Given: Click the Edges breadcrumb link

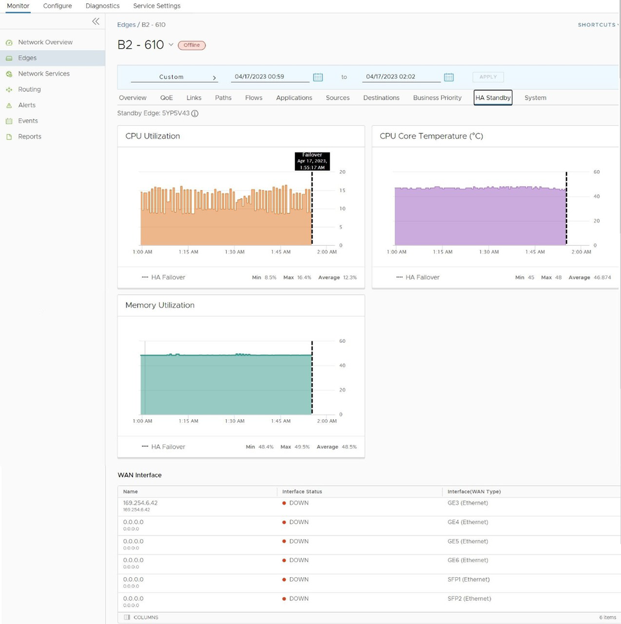Looking at the screenshot, I should 126,25.
